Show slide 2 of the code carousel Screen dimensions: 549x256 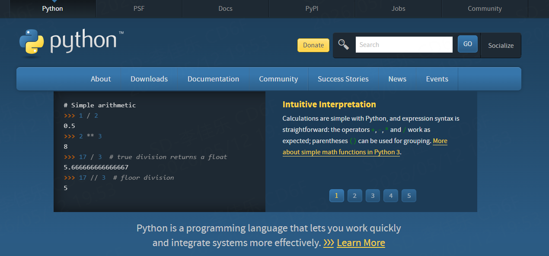(x=354, y=196)
